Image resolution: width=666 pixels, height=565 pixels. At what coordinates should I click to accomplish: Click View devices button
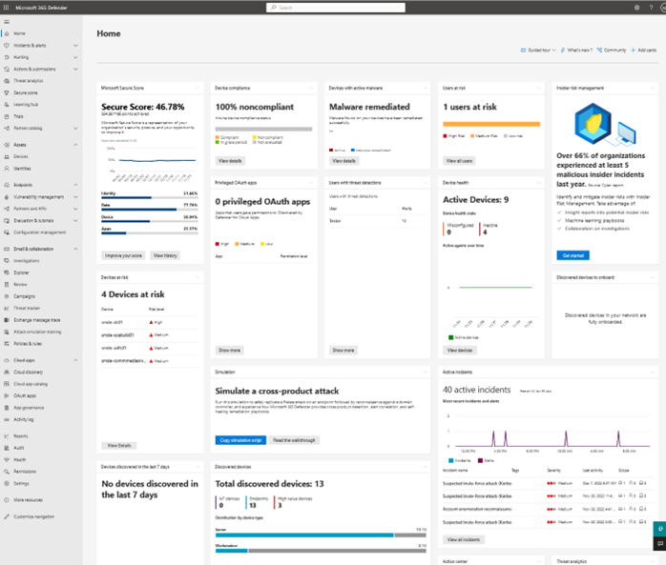pyautogui.click(x=460, y=350)
